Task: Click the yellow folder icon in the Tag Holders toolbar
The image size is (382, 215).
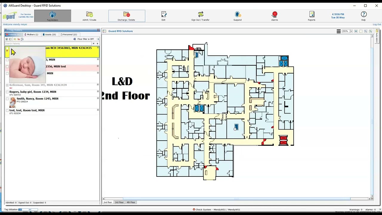Action: click(x=15, y=39)
